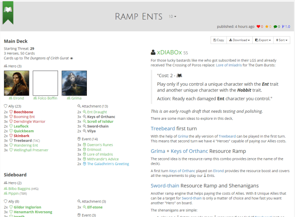Click the red heart likes icon
This screenshot has width=295, height=217.
tap(258, 27)
